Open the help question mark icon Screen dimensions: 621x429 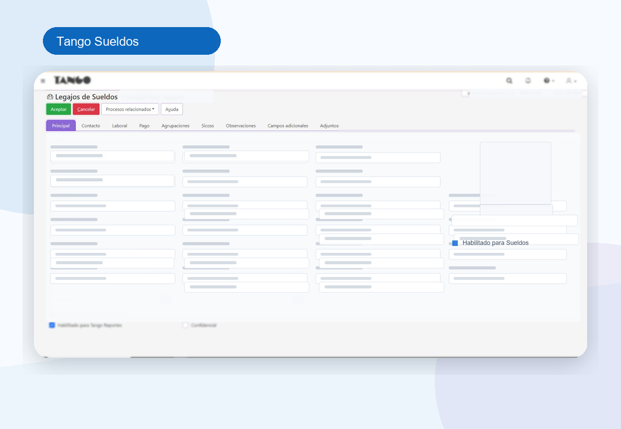click(546, 80)
